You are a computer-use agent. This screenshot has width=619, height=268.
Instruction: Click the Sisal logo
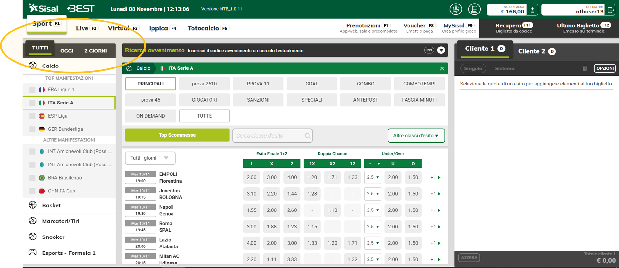click(44, 8)
